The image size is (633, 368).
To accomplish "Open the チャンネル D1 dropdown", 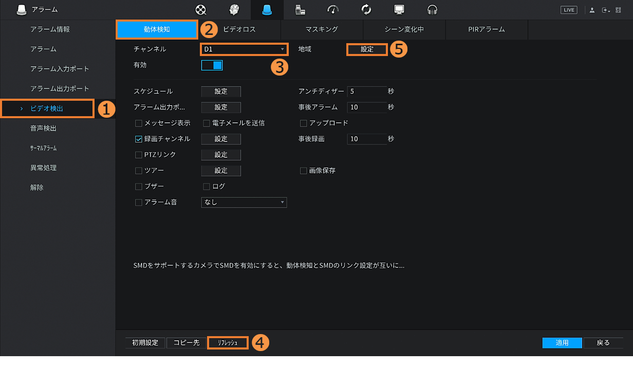I will 244,49.
